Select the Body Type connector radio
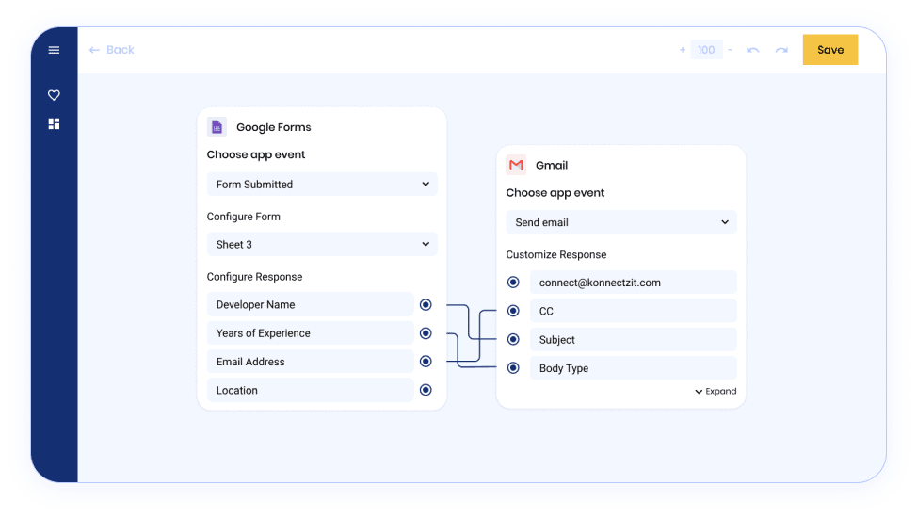The height and width of the screenshot is (517, 917). click(x=513, y=368)
